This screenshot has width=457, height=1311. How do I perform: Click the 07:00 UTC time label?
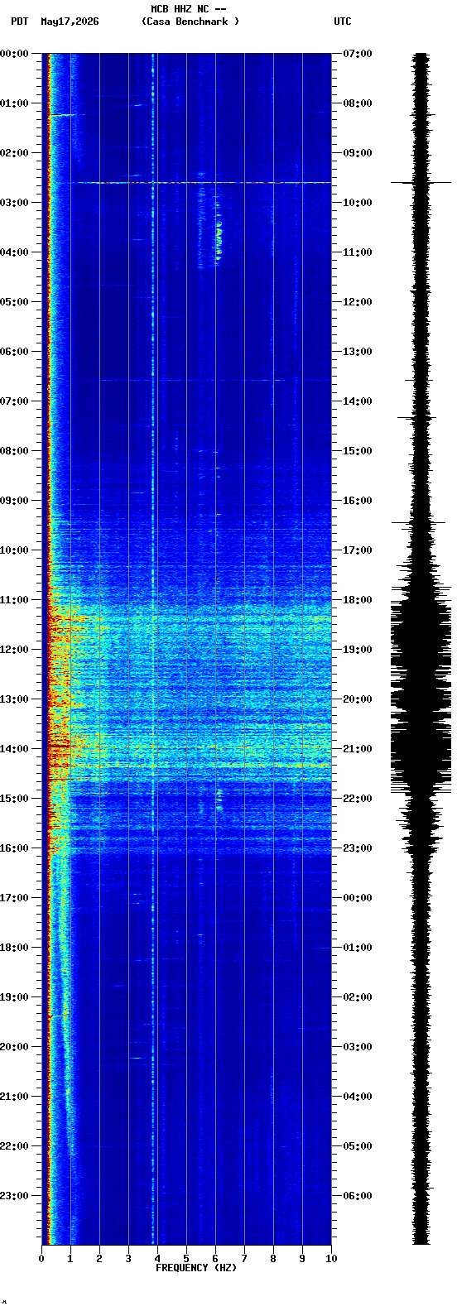point(358,54)
